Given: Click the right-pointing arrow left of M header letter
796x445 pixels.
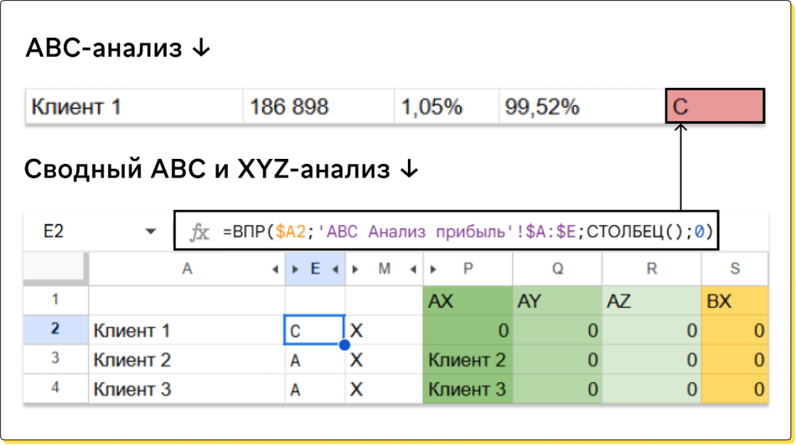Looking at the screenshot, I should point(355,269).
